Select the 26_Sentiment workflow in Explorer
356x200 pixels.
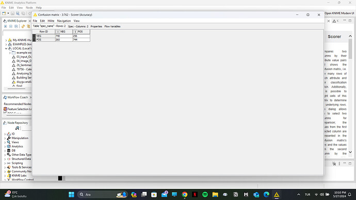(x=22, y=65)
